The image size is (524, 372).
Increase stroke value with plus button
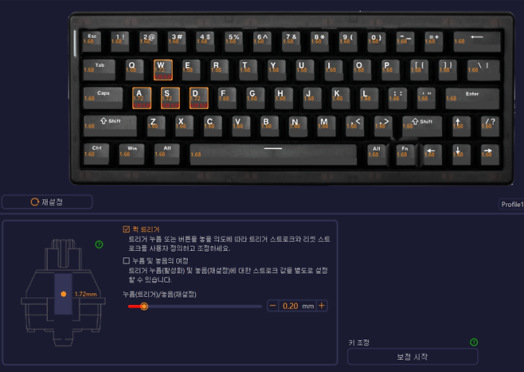(322, 306)
